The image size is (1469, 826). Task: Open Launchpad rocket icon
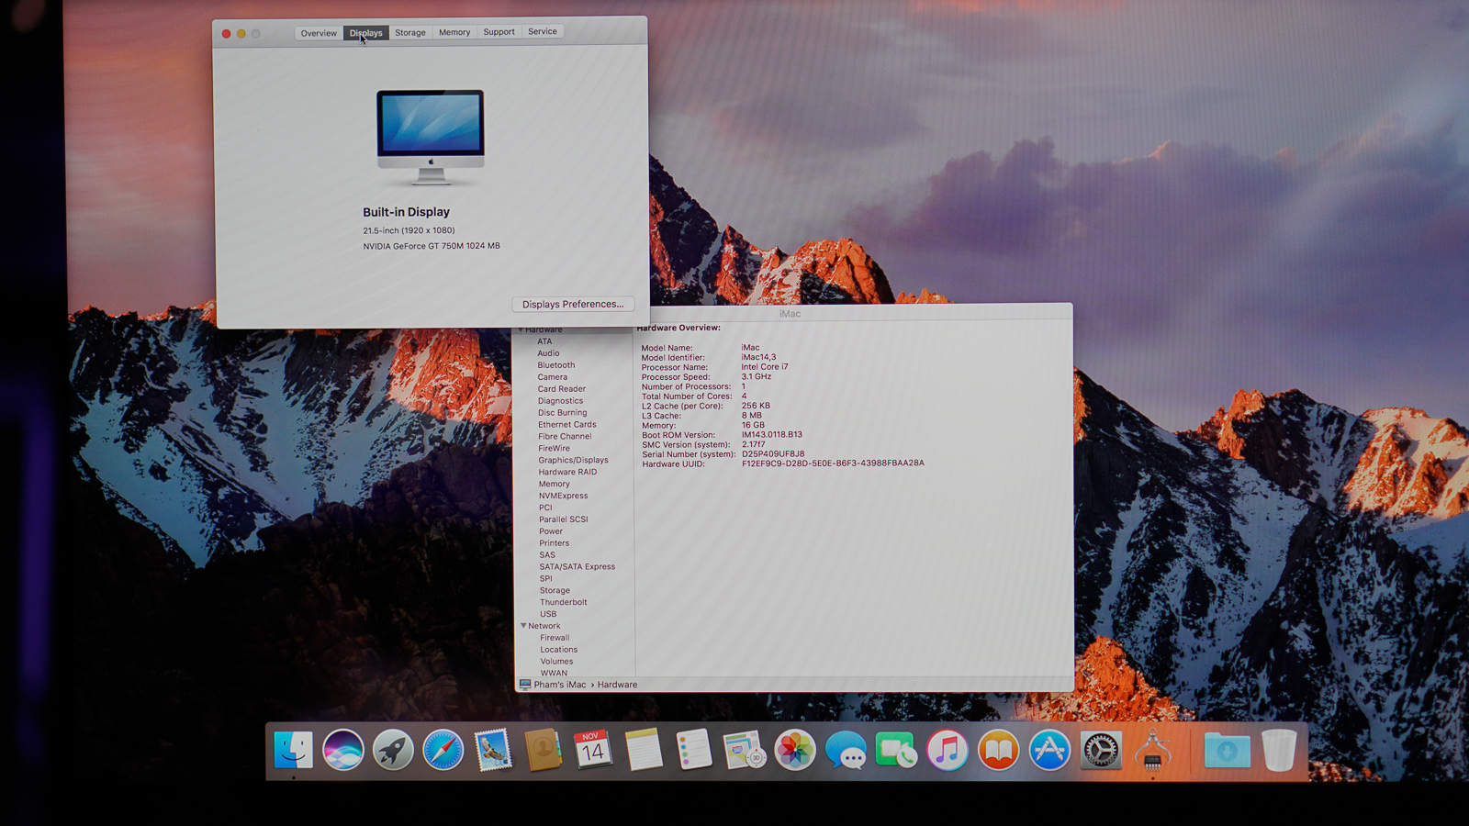coord(393,751)
